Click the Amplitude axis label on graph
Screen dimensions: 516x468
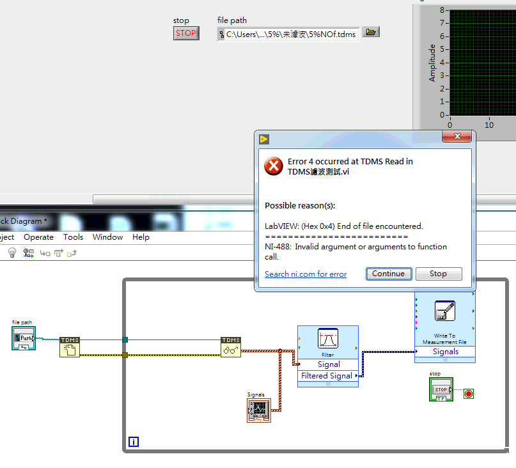[432, 63]
